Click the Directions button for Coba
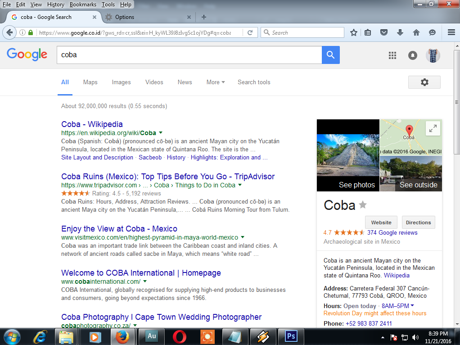This screenshot has width=460, height=345. click(x=418, y=222)
